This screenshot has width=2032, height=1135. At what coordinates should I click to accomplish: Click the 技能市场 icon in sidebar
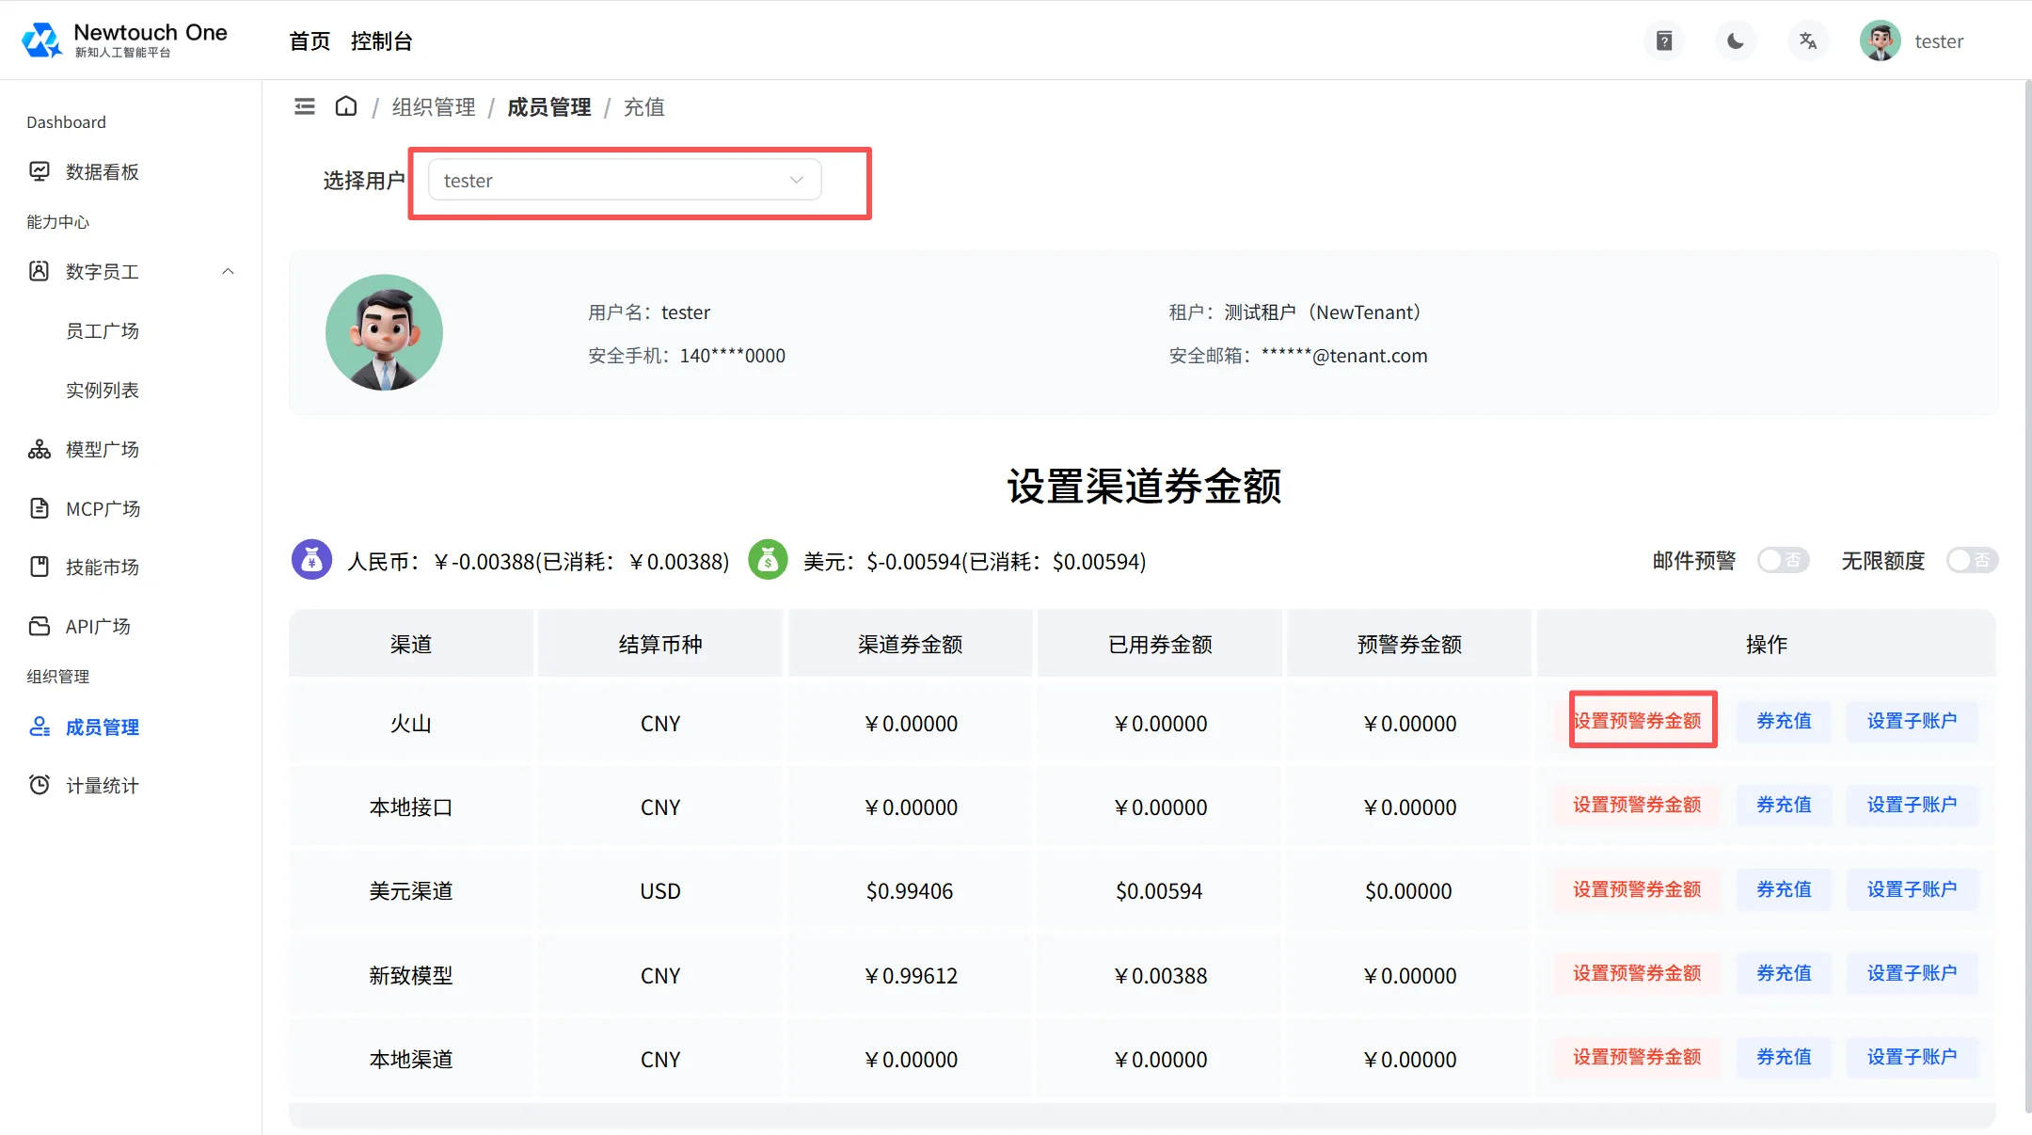pyautogui.click(x=40, y=567)
